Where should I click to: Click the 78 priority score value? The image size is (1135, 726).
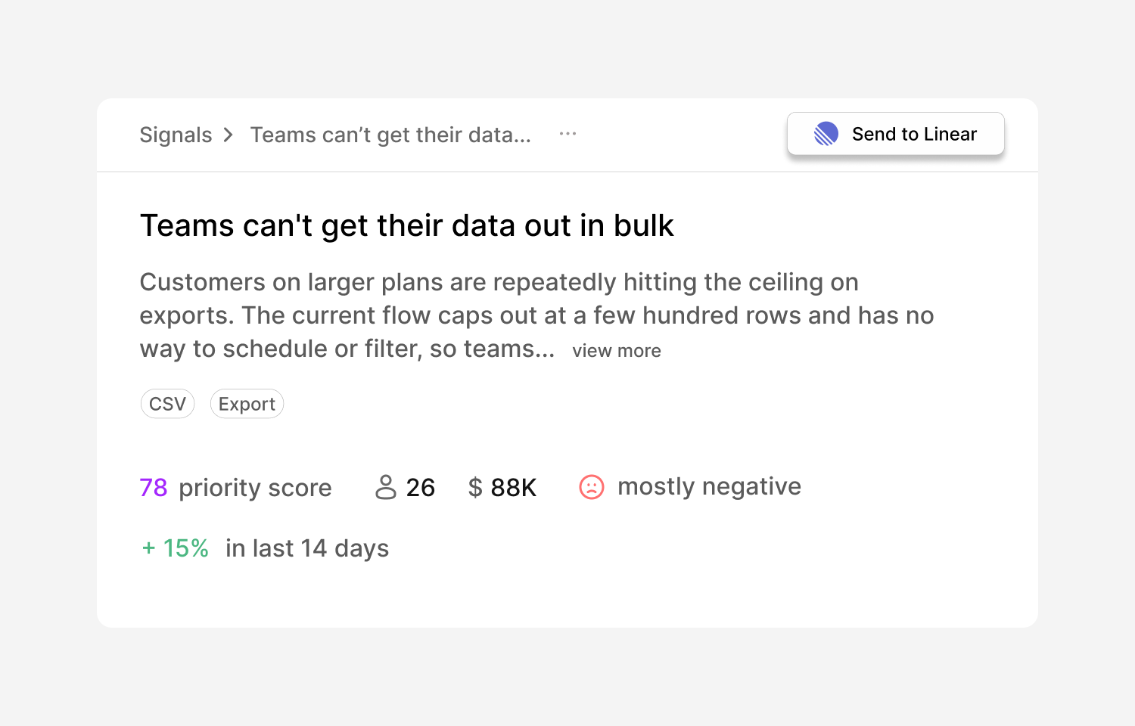tap(154, 488)
